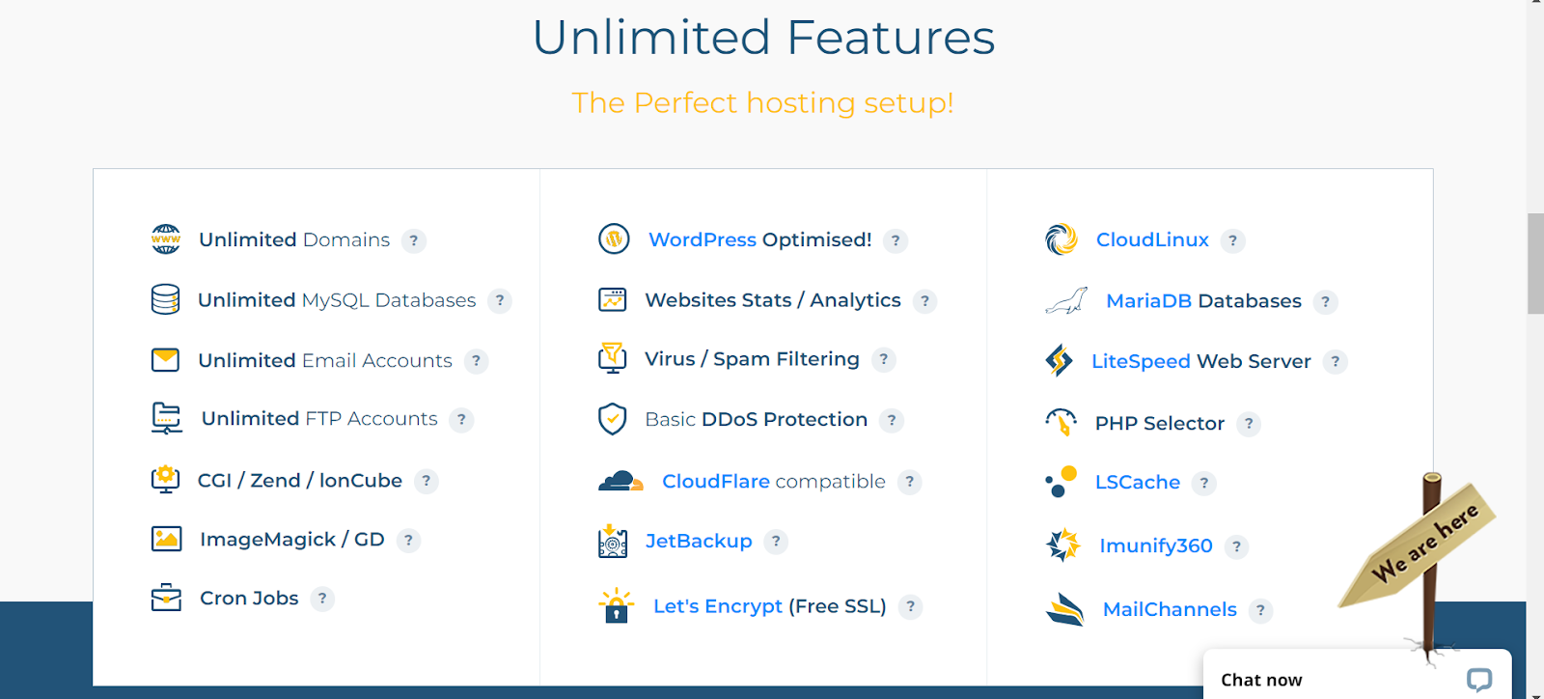Follow the CloudFlare link
The height and width of the screenshot is (699, 1544).
pyautogui.click(x=716, y=481)
